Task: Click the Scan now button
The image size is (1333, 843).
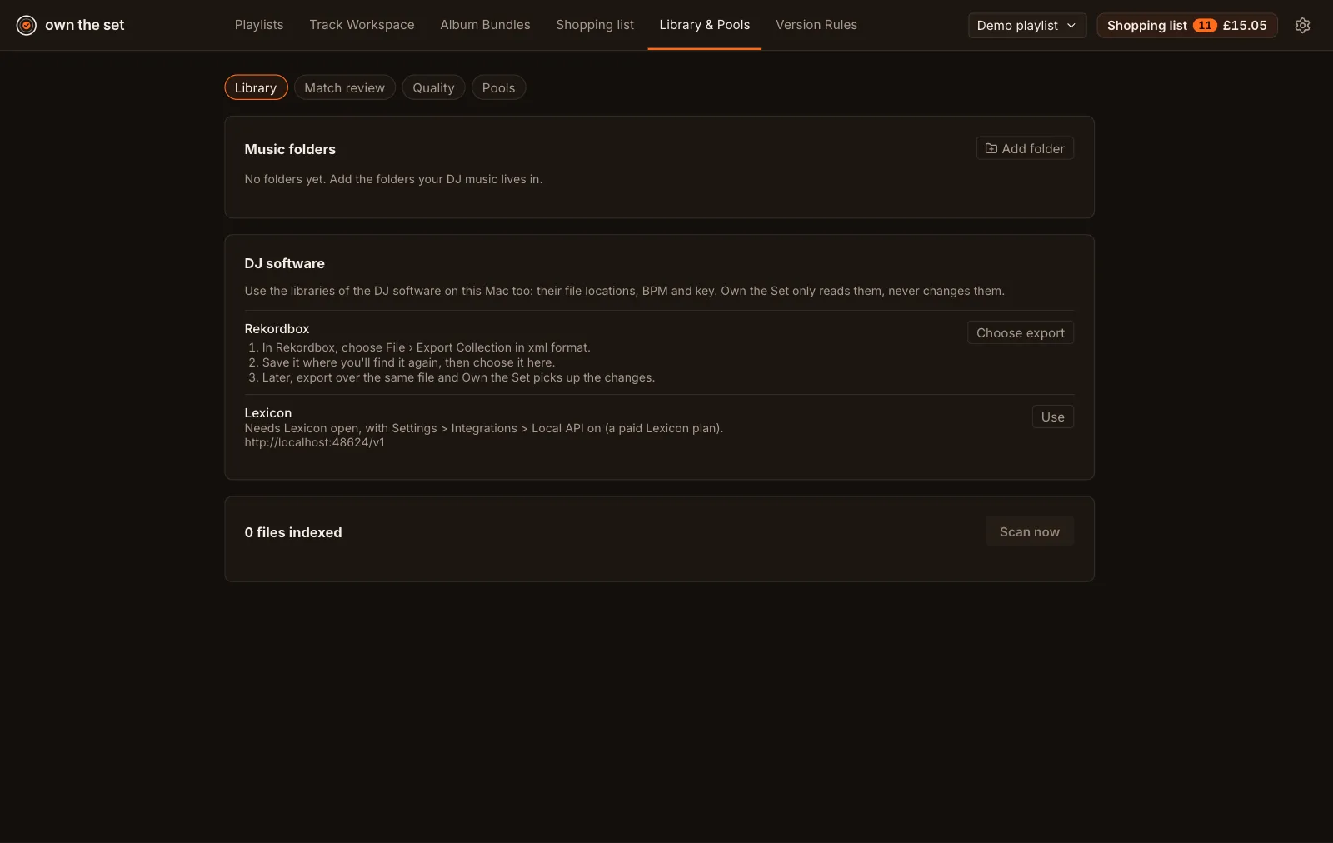Action: coord(1030,531)
